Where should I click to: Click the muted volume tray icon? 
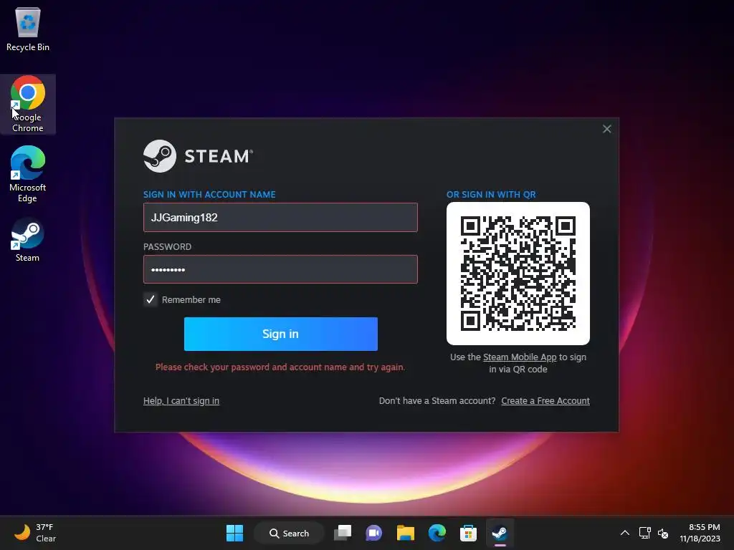(663, 533)
